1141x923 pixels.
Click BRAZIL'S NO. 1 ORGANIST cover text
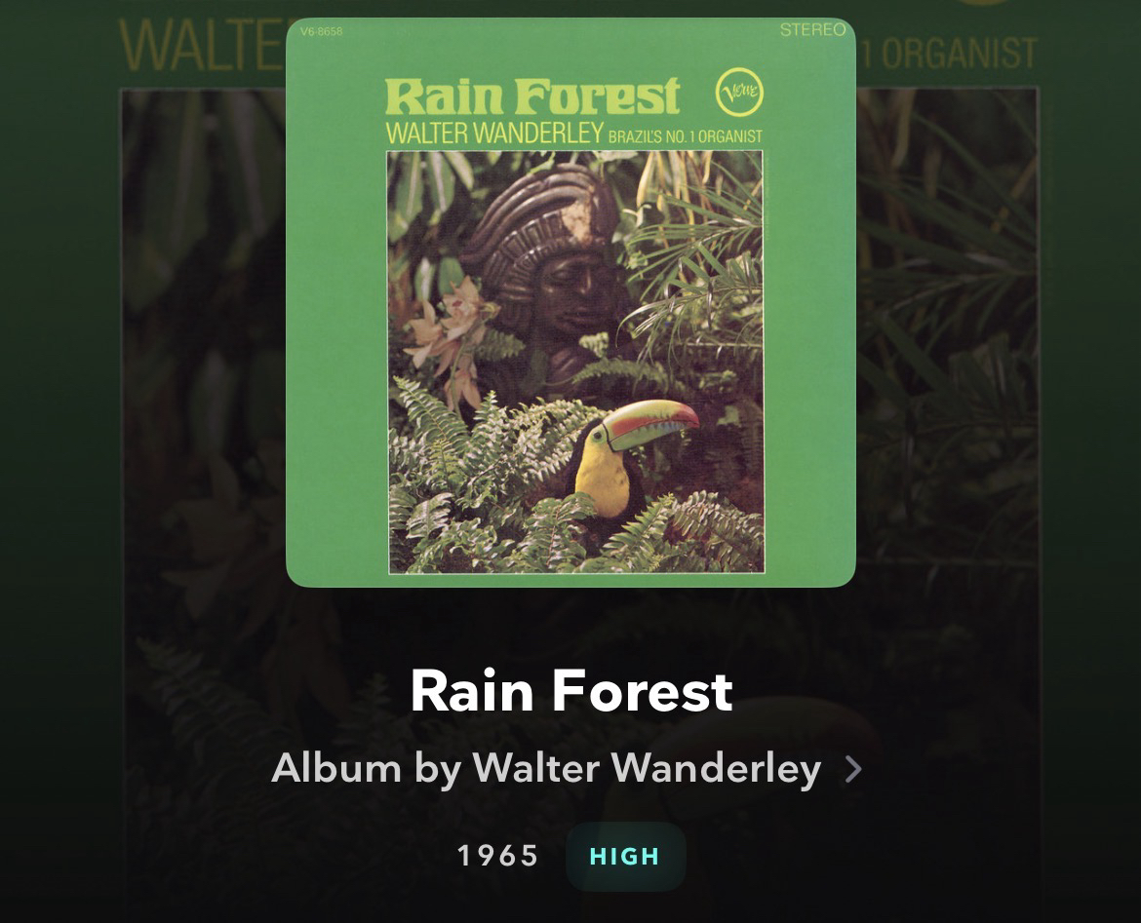pyautogui.click(x=685, y=136)
